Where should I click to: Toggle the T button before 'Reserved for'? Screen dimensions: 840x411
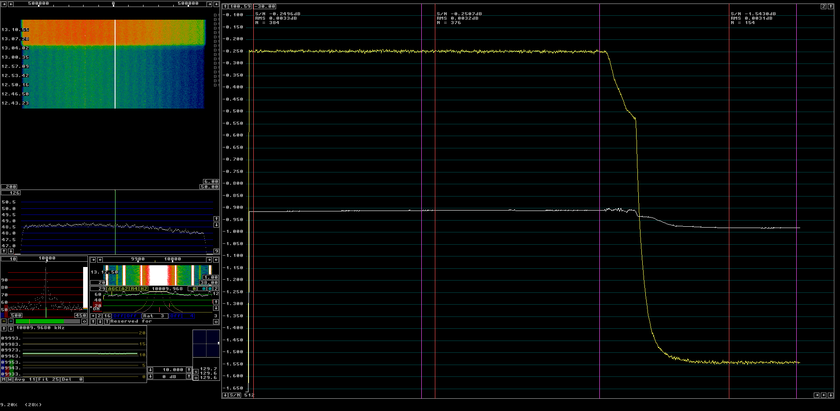pyautogui.click(x=107, y=322)
